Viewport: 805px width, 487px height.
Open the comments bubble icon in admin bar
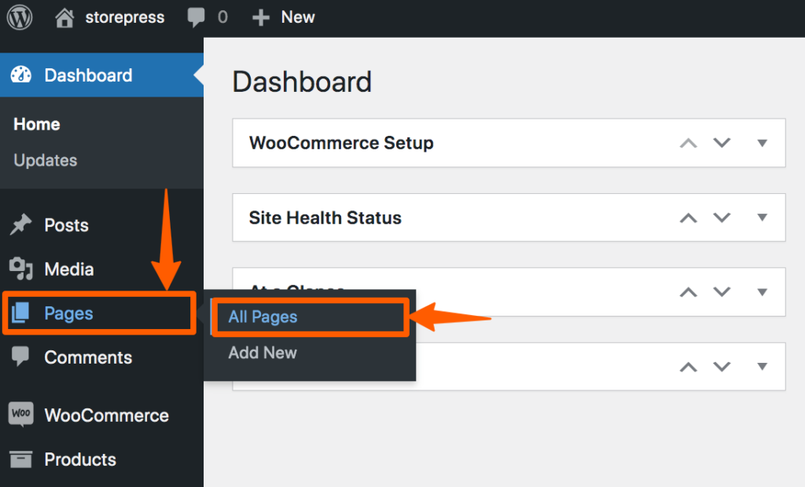click(x=196, y=17)
